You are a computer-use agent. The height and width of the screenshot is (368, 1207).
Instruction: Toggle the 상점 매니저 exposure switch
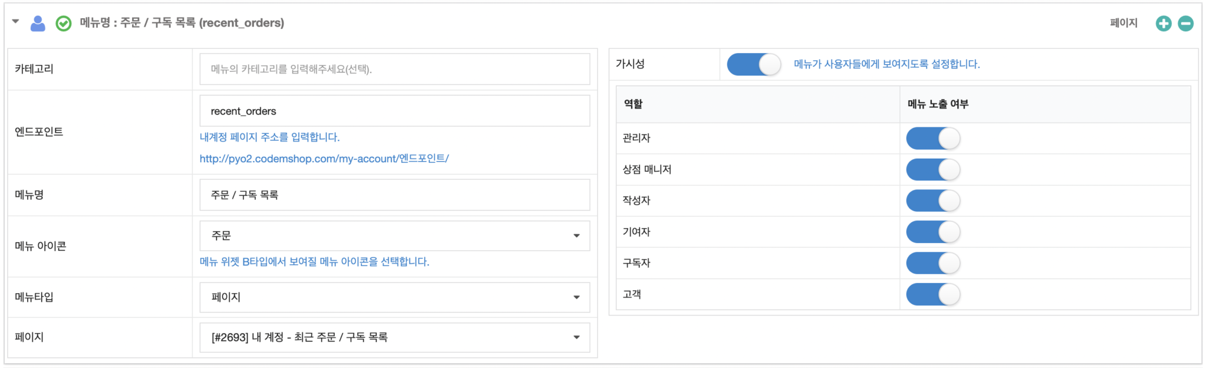pos(933,170)
